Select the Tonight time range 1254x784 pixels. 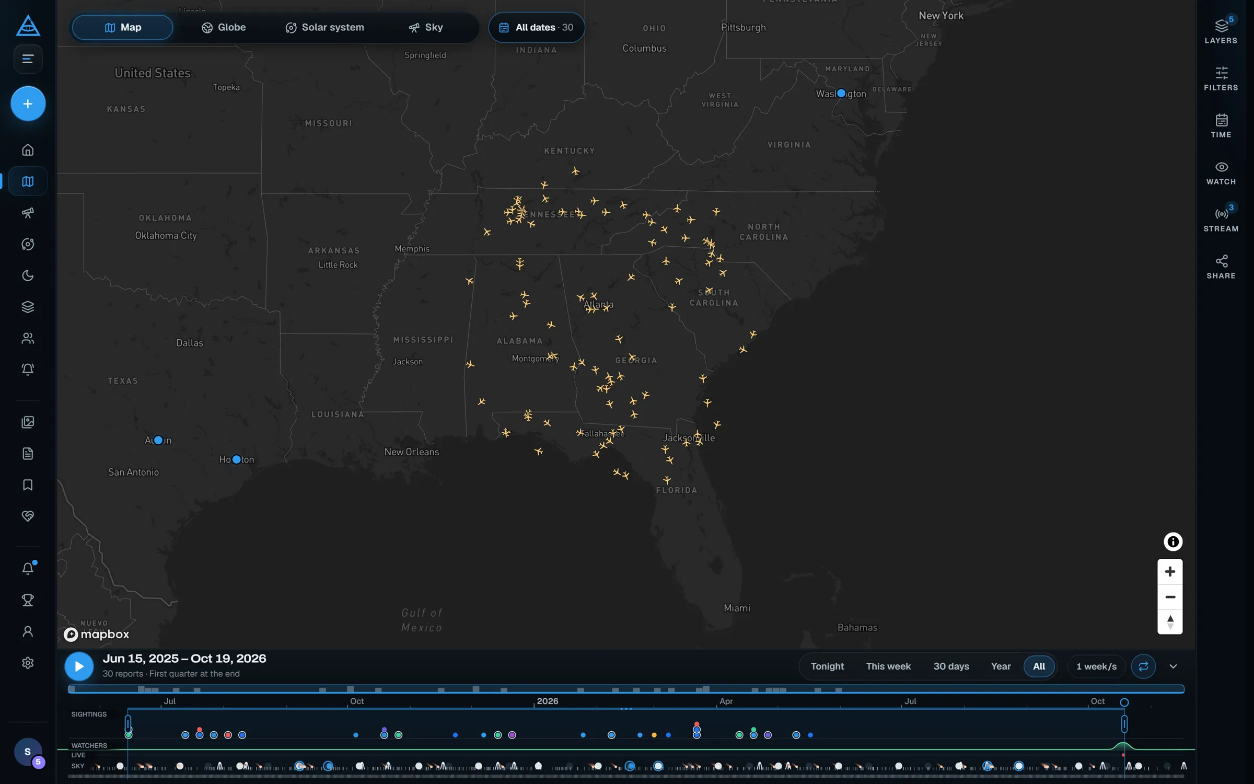pyautogui.click(x=827, y=666)
